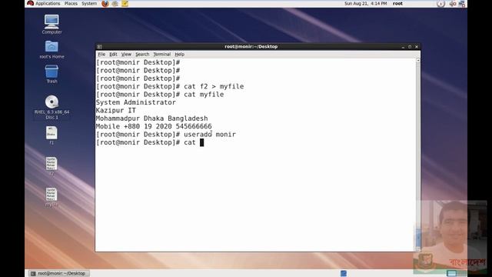Click the Red Hat logo icon in top panel

point(30,3)
